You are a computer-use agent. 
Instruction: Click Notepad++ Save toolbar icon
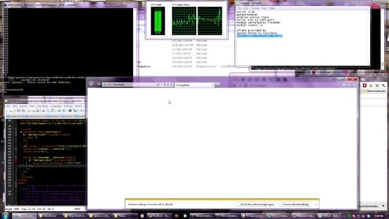[x=19, y=111]
